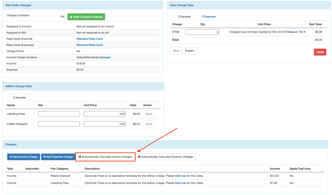Open the Standard Rate Card for income
This screenshot has height=195, width=332.
pos(90,39)
